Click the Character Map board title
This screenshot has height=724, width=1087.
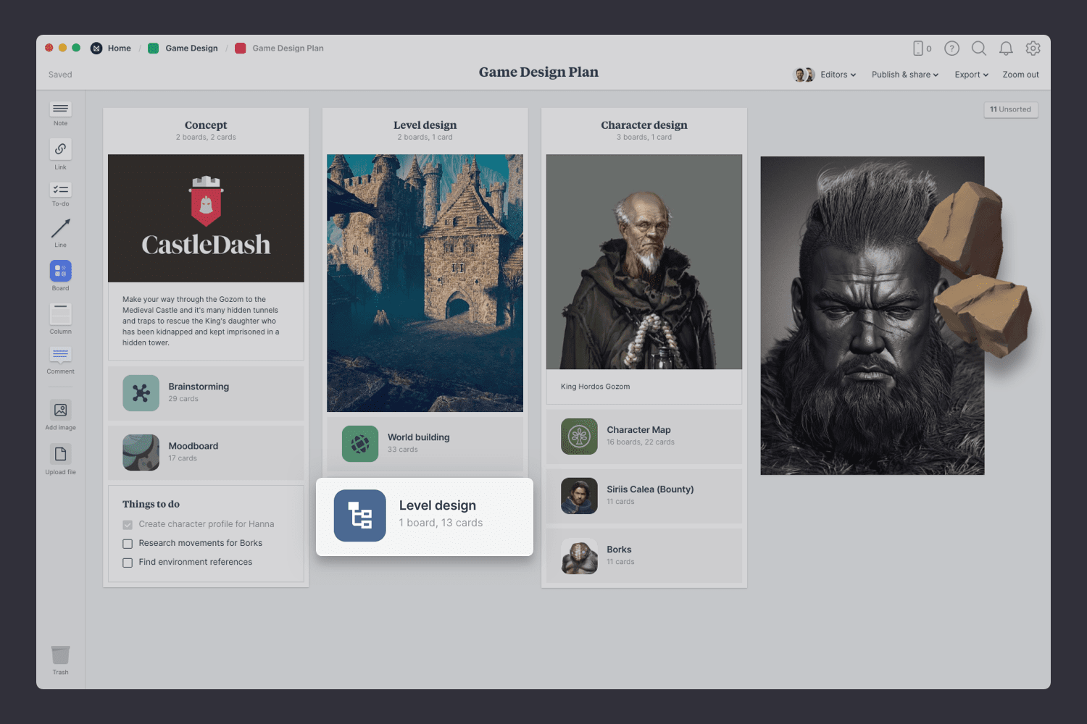(638, 430)
